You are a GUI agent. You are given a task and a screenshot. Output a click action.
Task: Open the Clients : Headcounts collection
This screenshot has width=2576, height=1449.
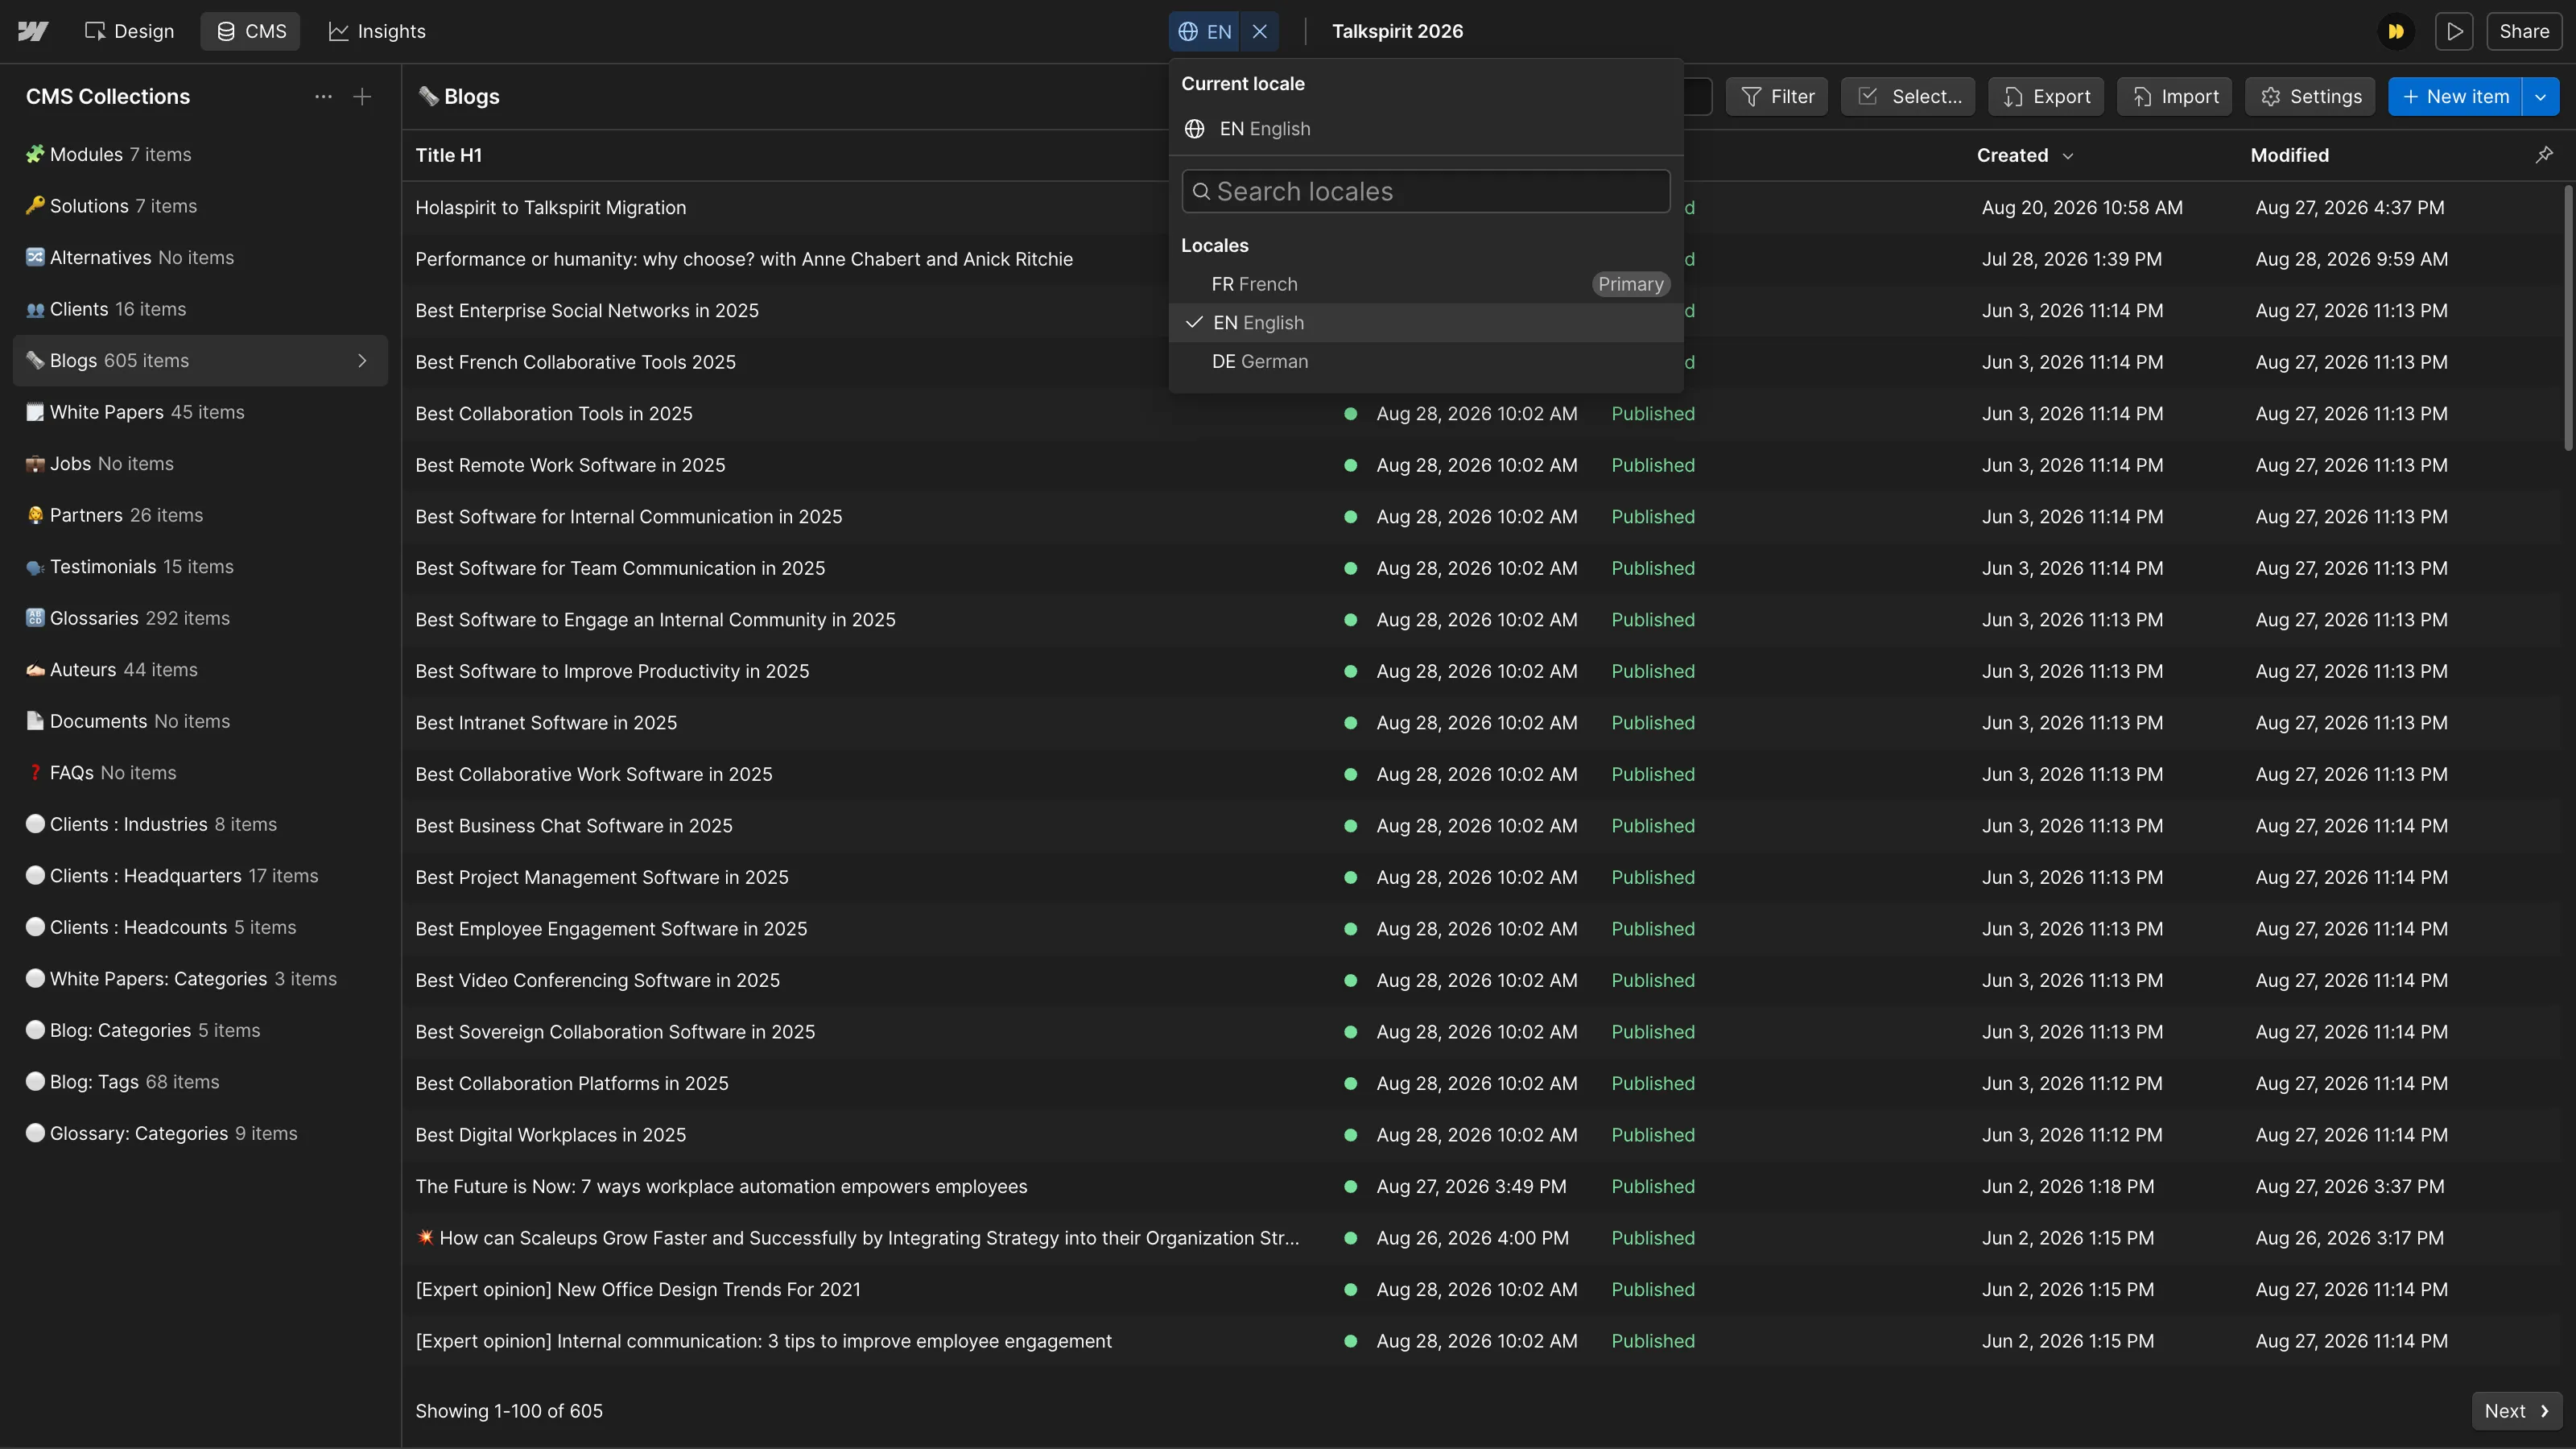(x=200, y=927)
